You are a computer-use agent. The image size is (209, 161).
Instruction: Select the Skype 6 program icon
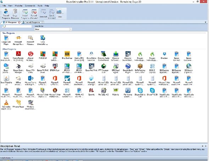pos(152,91)
